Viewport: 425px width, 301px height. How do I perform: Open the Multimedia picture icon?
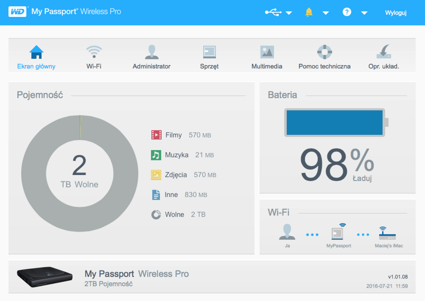tap(267, 52)
